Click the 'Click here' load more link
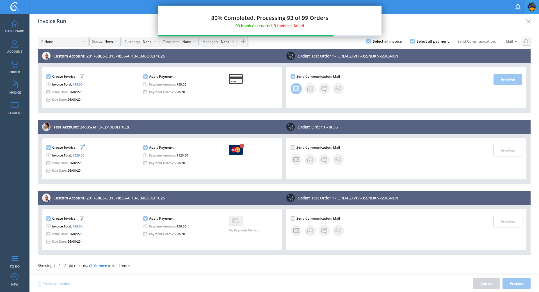Image resolution: width=539 pixels, height=292 pixels. (x=98, y=266)
